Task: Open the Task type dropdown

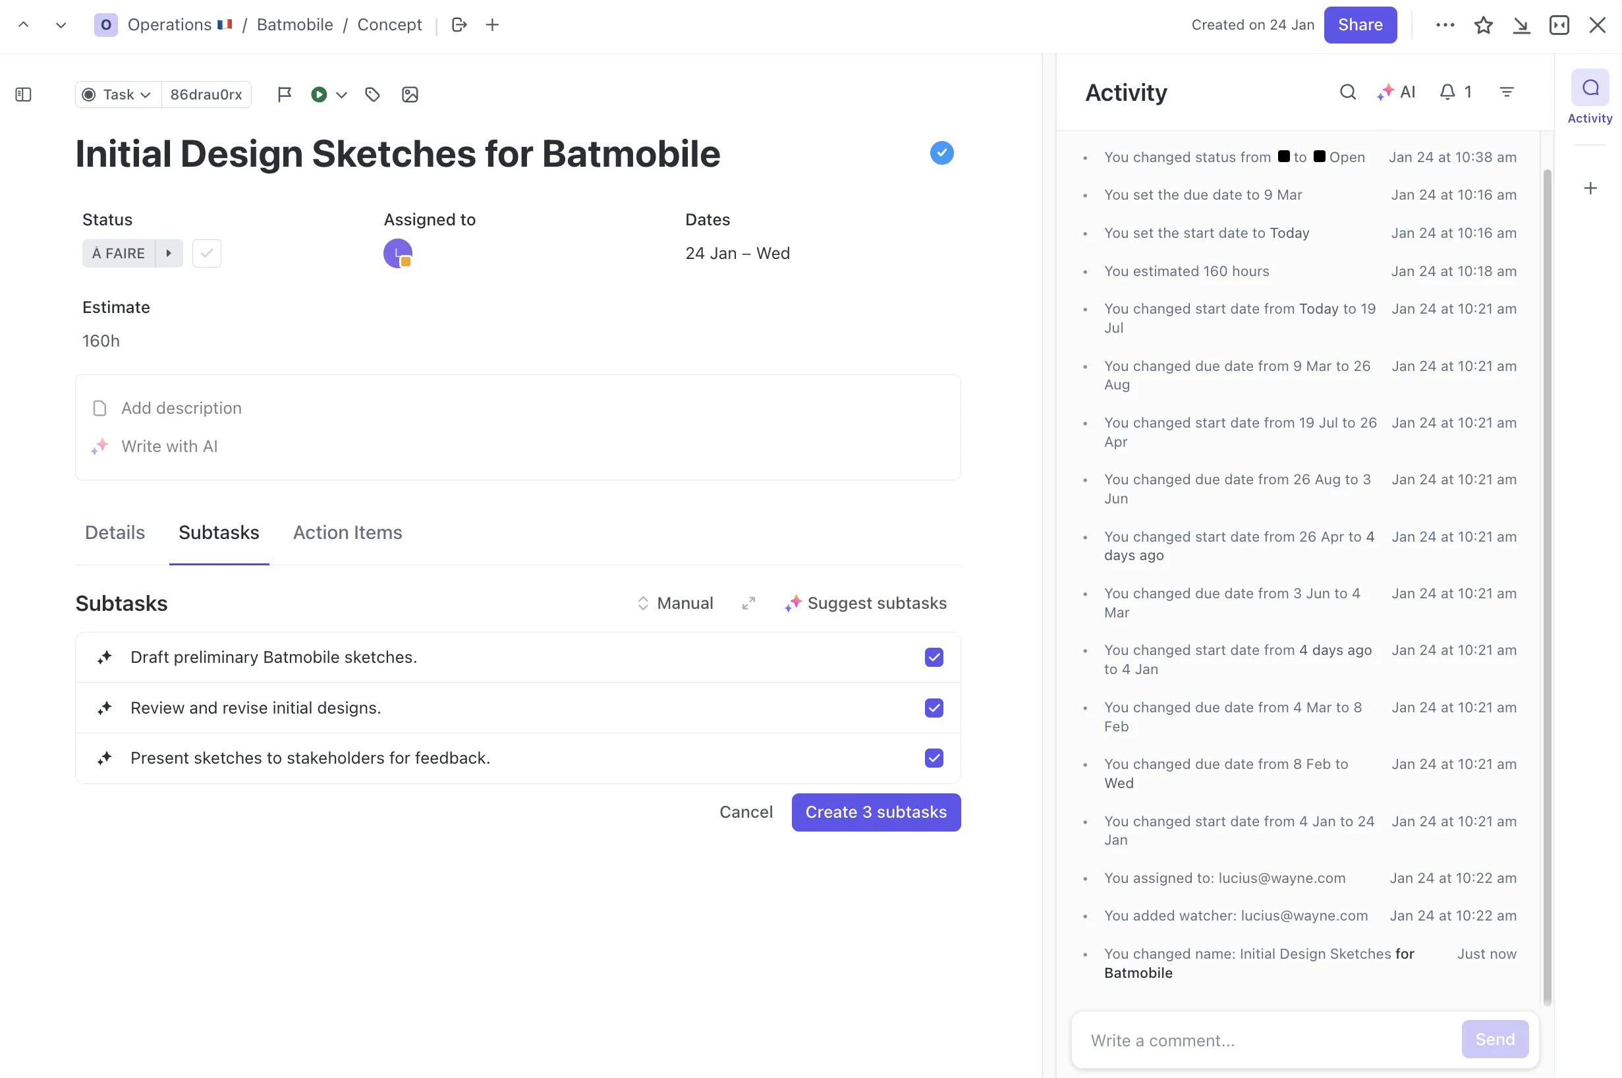Action: pos(117,94)
